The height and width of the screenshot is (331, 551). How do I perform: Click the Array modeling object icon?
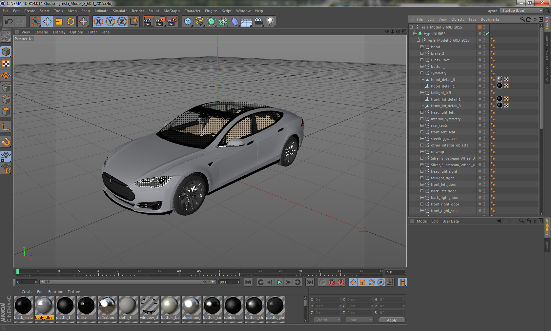pyautogui.click(x=223, y=22)
